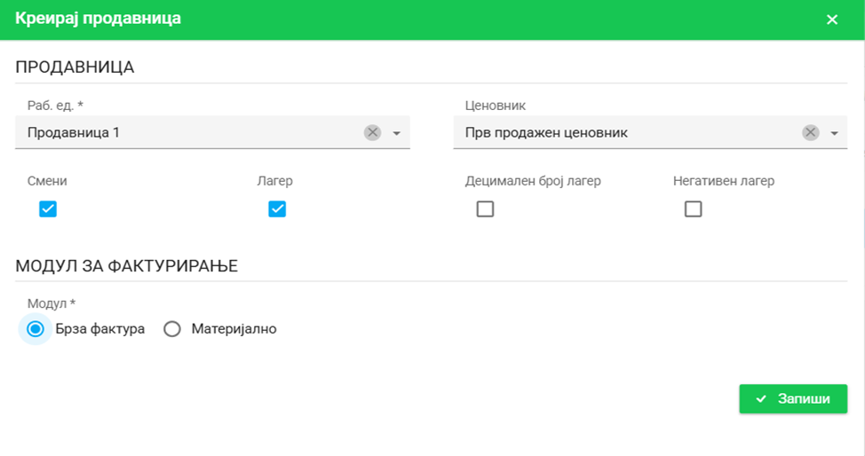865x456 pixels.
Task: Disable the Лагер checkbox
Action: 277,209
